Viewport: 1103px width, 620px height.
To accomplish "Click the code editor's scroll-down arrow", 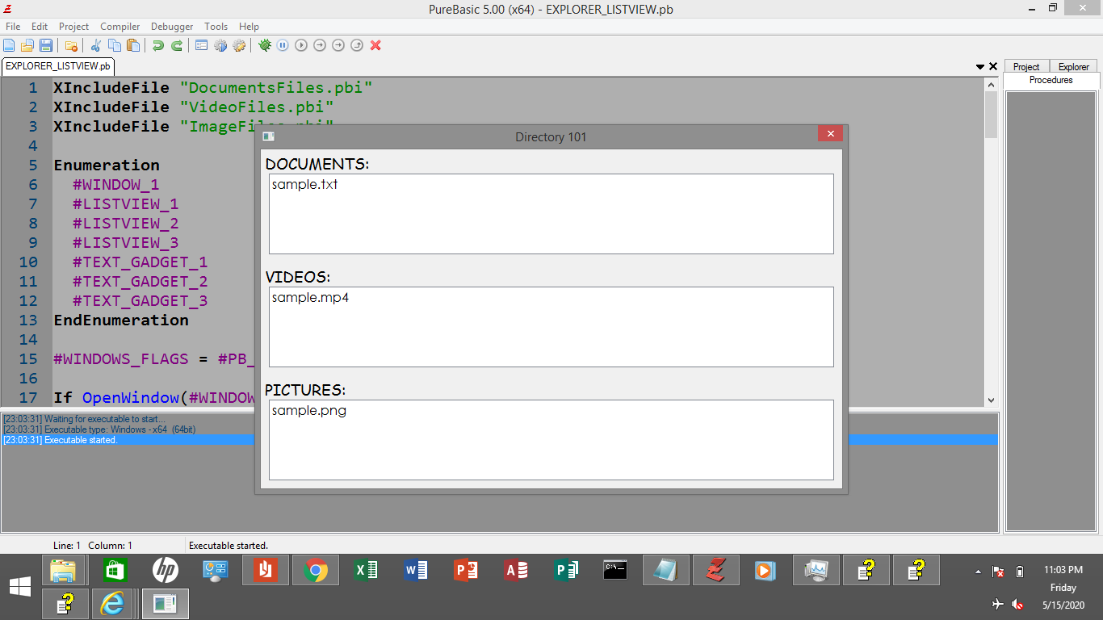I will pos(991,400).
